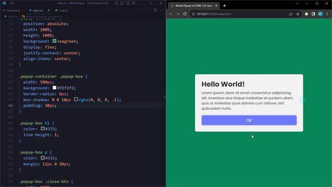Toggle panel layout icon in title bar
The height and width of the screenshot is (187, 332).
click(x=122, y=3)
